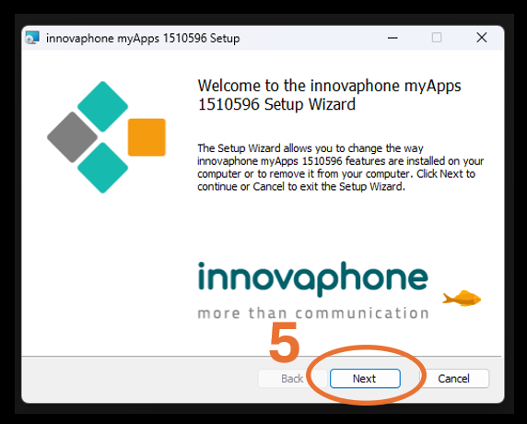Click the myApps diamond tiles logo
Screen dimensions: 527x424
[106, 137]
